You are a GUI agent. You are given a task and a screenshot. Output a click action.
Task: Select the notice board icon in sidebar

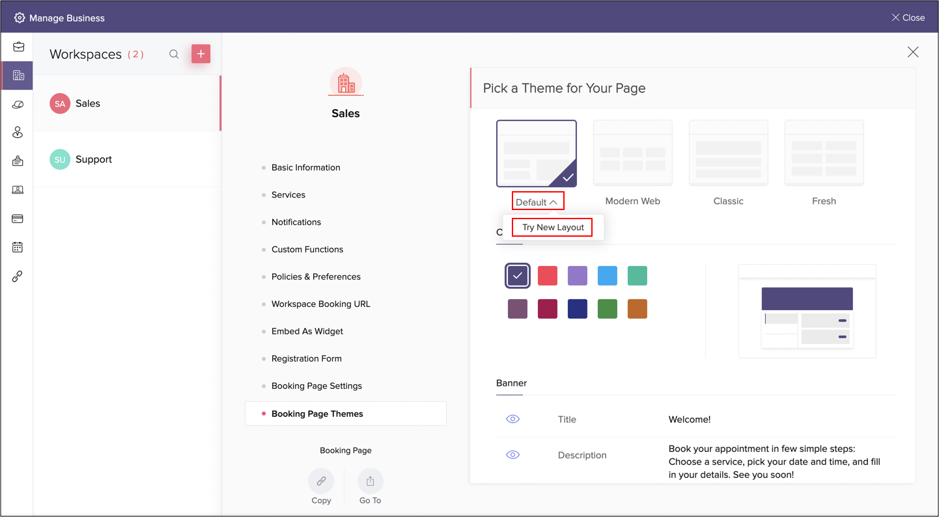(x=18, y=161)
